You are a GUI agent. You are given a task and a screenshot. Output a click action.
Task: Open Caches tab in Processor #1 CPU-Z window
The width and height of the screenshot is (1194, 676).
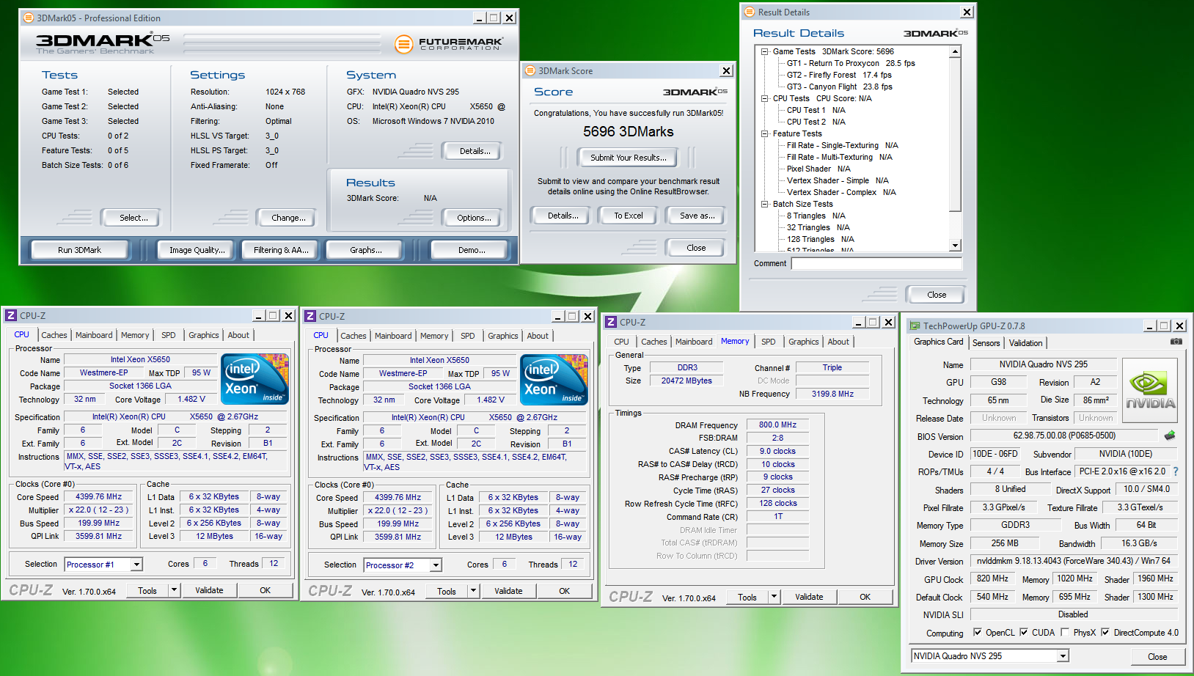[54, 335]
